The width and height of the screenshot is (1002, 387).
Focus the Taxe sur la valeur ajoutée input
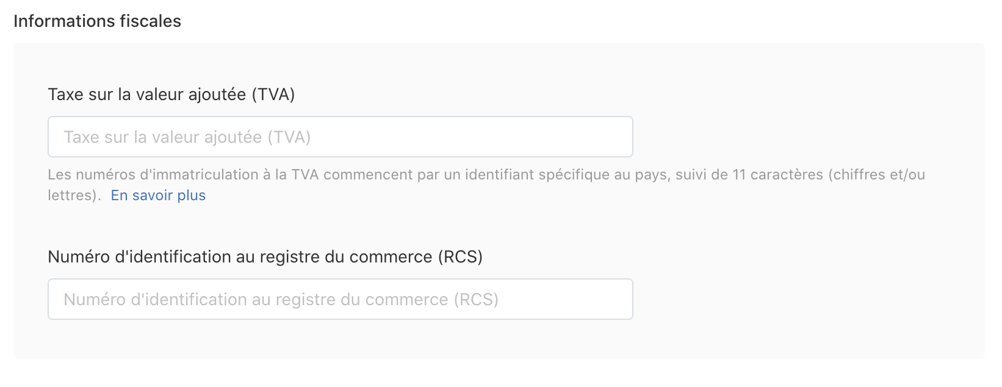(x=341, y=137)
